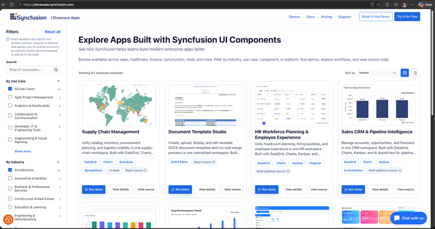Screen dimensions: 435x229
Task: Expand use cases with Show more
Action: click(x=23, y=151)
